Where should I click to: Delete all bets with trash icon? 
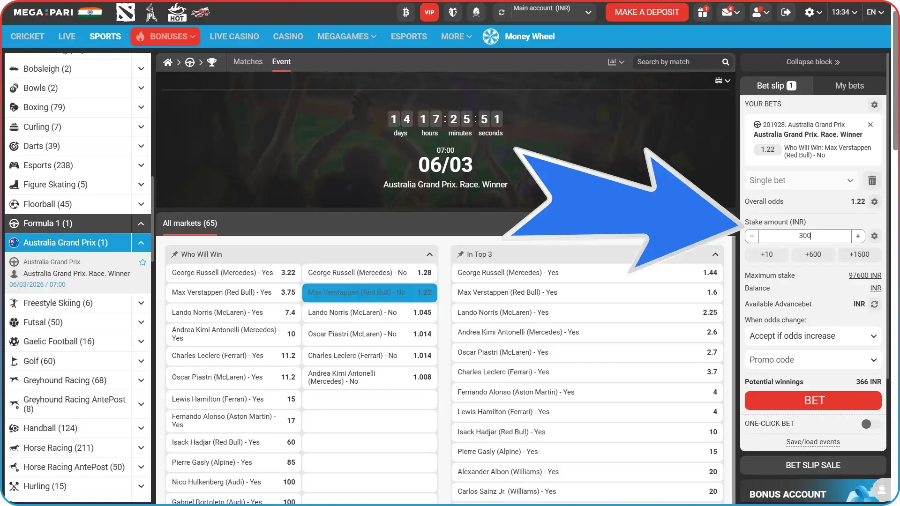[872, 180]
